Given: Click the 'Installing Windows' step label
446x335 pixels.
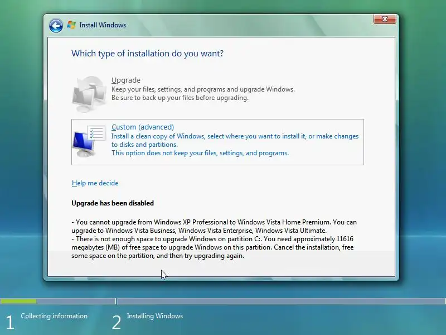Looking at the screenshot, I should click(155, 316).
